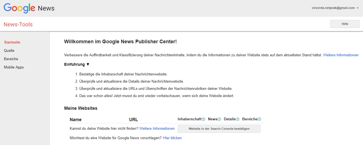Click Website in der Search Console bestätigen
The width and height of the screenshot is (363, 145).
(219, 129)
